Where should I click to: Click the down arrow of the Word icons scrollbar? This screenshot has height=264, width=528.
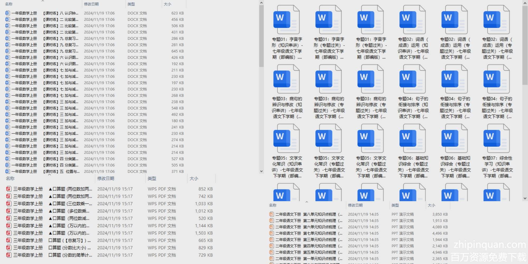point(525,198)
